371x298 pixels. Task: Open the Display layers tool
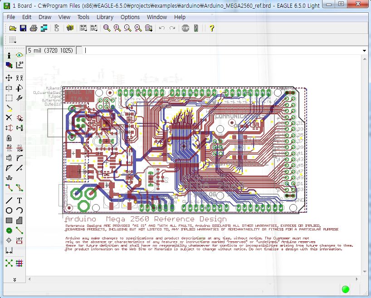point(9,65)
